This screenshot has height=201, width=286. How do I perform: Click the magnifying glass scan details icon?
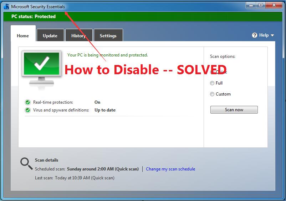point(26,163)
